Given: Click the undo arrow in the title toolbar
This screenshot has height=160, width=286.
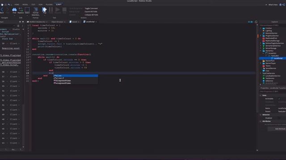Looking at the screenshot, I should (x=9, y=4).
